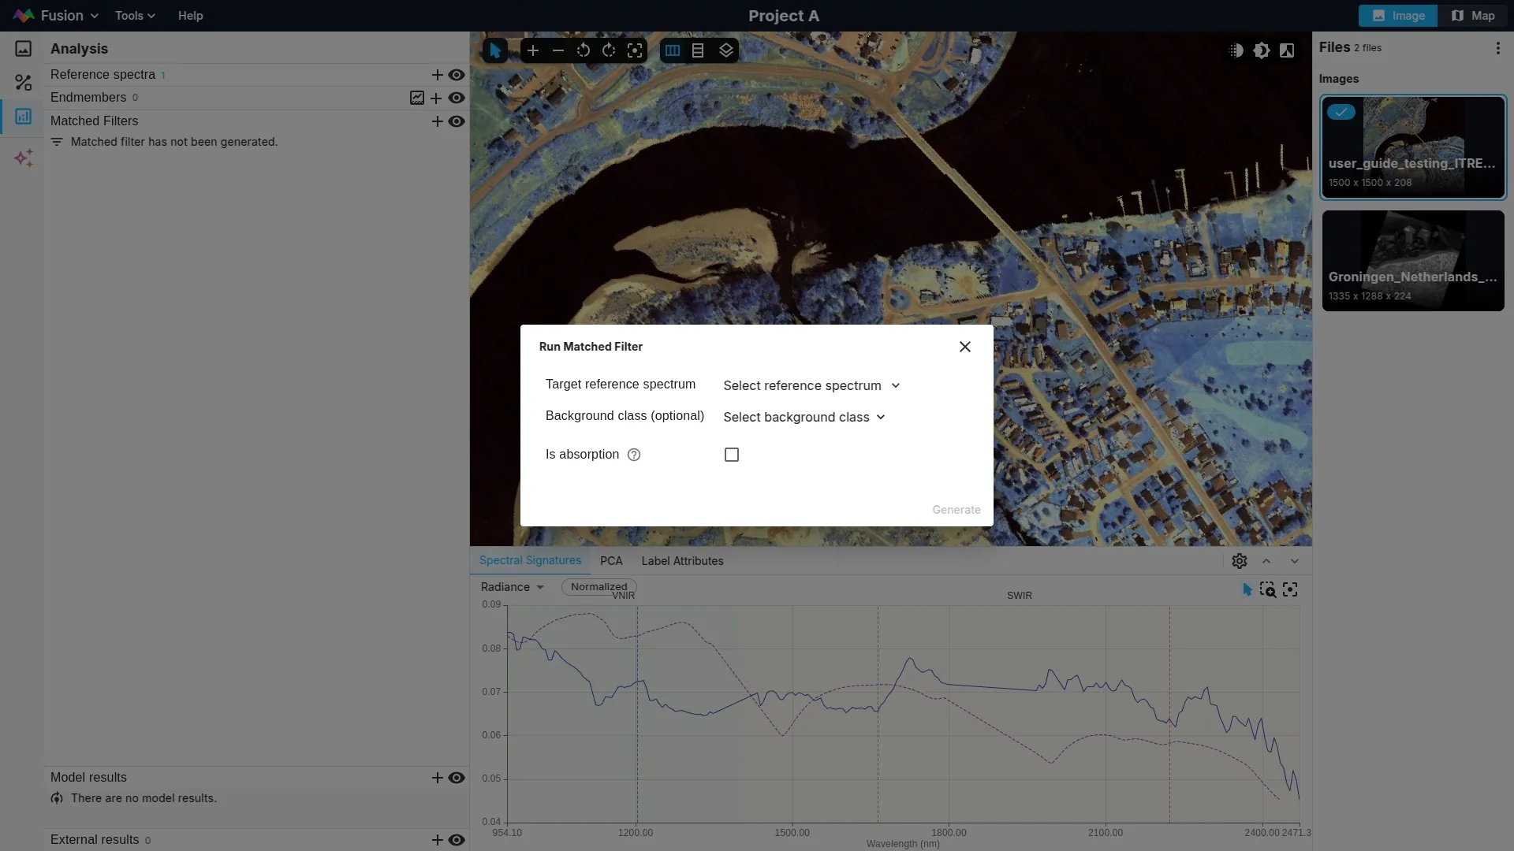Click fit-to-screen icon in image toolbar
This screenshot has width=1514, height=851.
click(635, 51)
